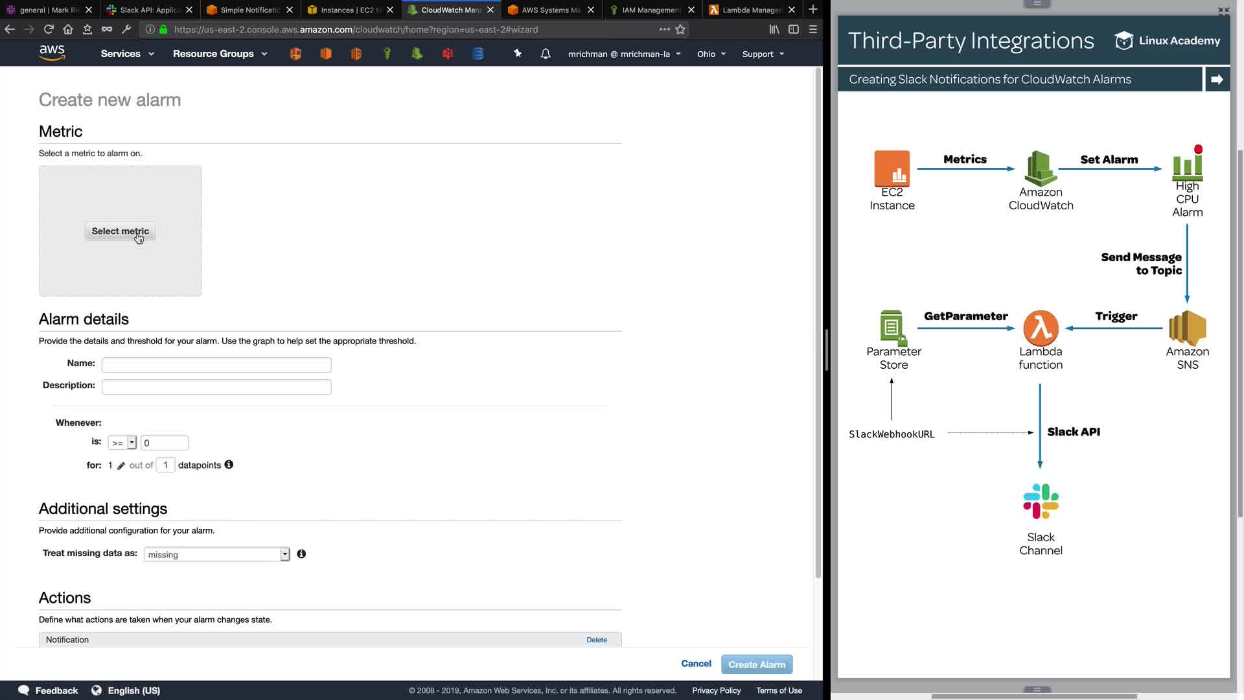
Task: Click the blue database shortcut icon
Action: tap(478, 54)
